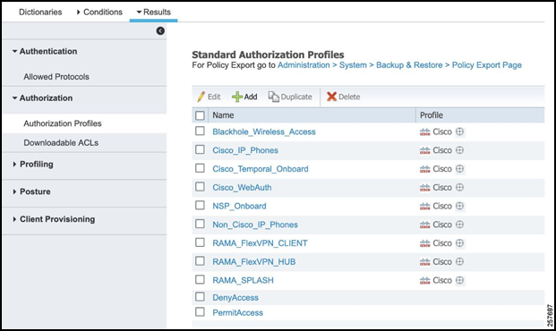Follow the Policy Export Page link
Screen dimensions: 556x331
(x=487, y=65)
